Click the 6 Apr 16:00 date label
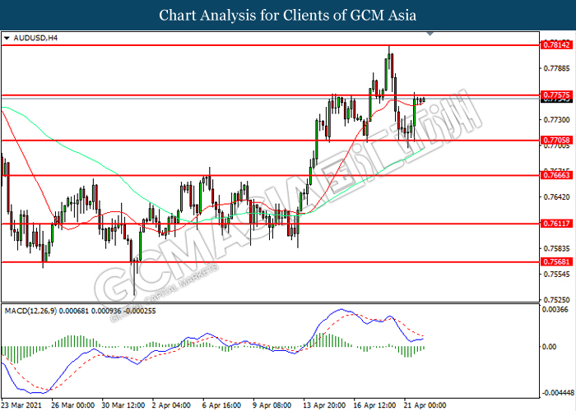The height and width of the screenshot is (411, 576). (222, 405)
